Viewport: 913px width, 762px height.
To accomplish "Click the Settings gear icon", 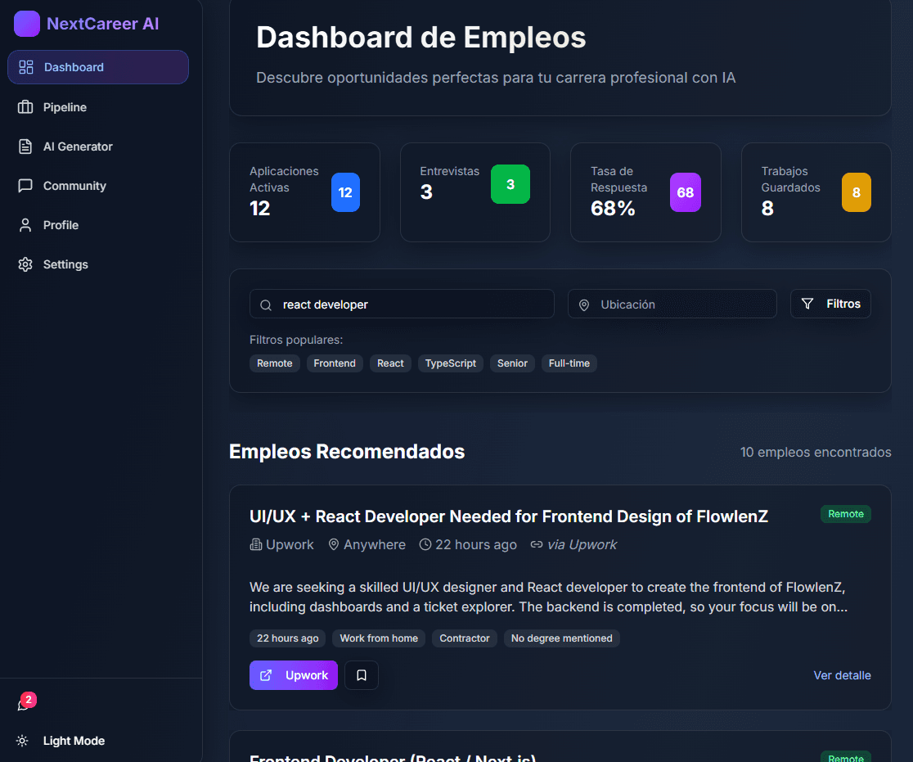I will [x=25, y=264].
